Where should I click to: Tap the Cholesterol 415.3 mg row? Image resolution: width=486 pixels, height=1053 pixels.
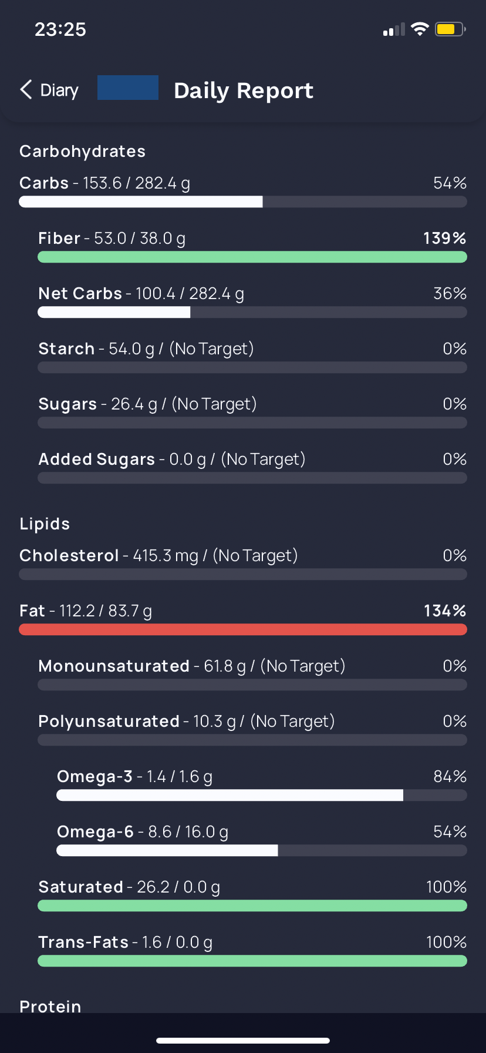243,564
